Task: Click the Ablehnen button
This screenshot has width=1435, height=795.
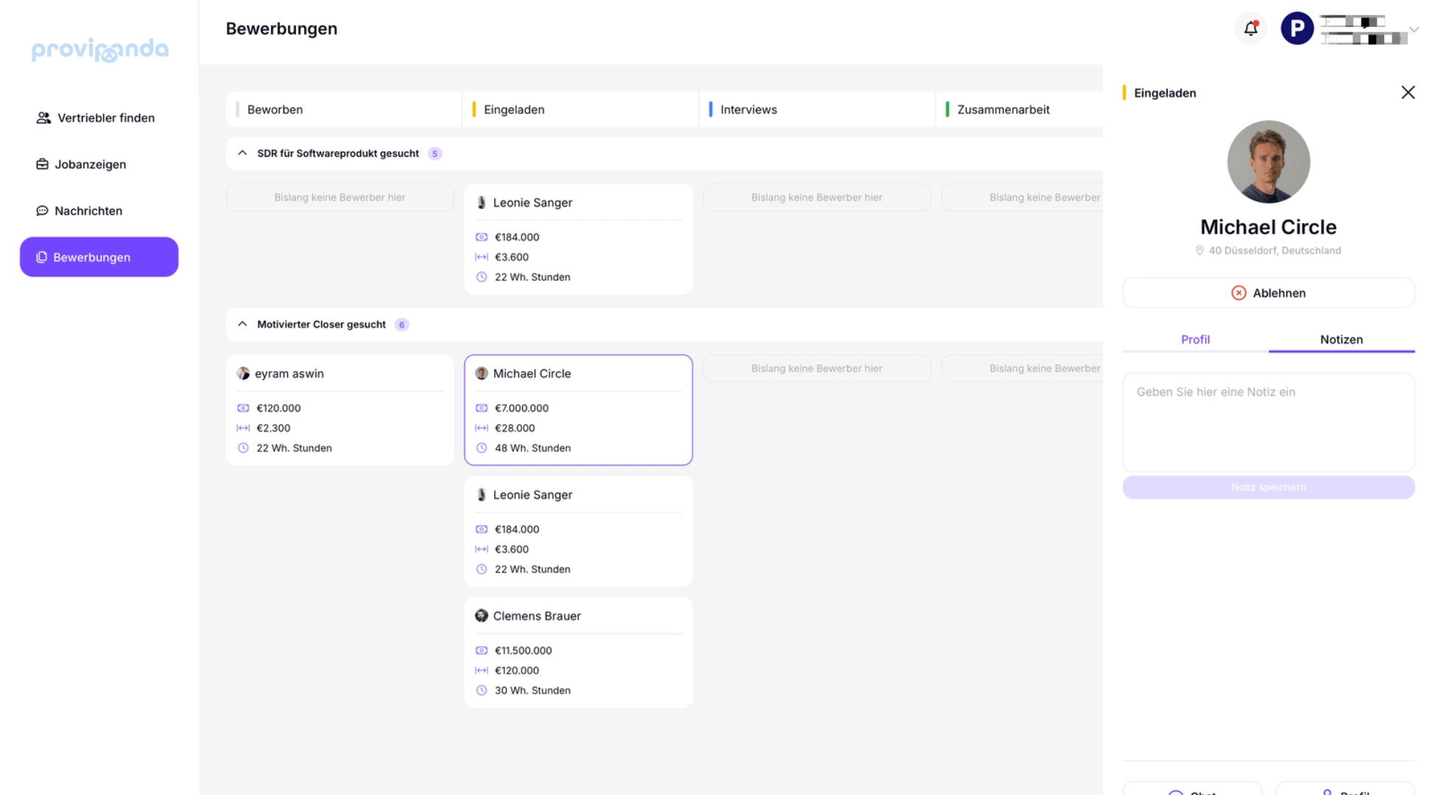Action: (1279, 293)
